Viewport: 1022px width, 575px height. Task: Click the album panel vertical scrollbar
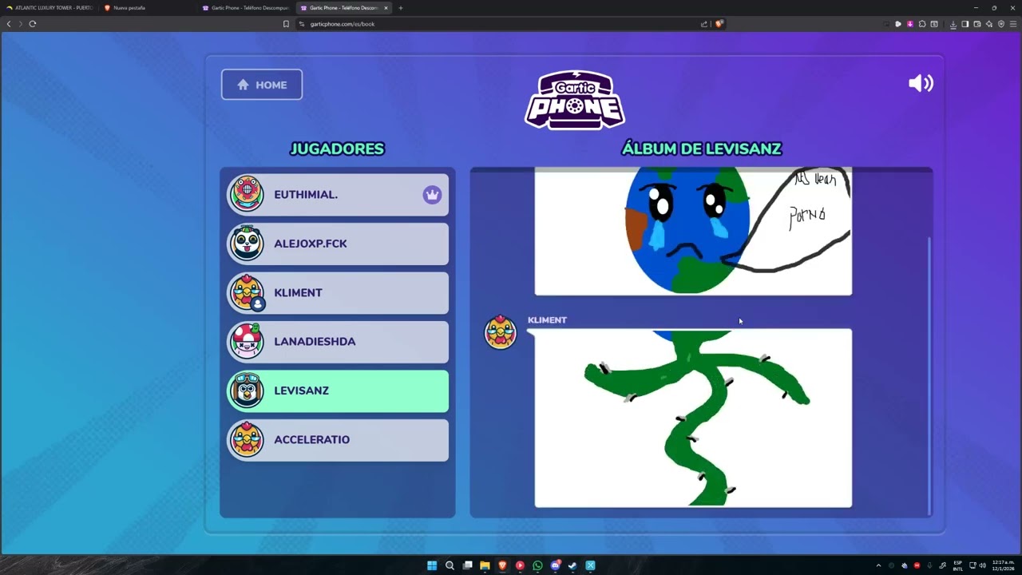929,375
